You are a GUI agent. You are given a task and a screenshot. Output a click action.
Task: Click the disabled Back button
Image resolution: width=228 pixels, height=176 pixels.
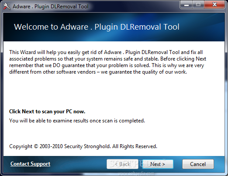click(122, 164)
